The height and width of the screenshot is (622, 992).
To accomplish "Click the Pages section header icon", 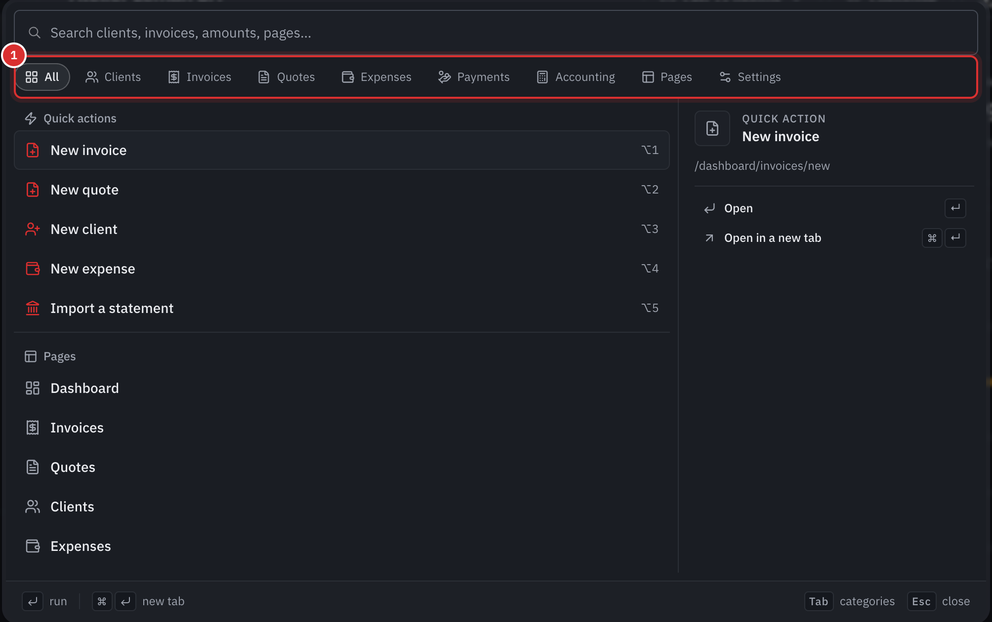I will point(31,356).
